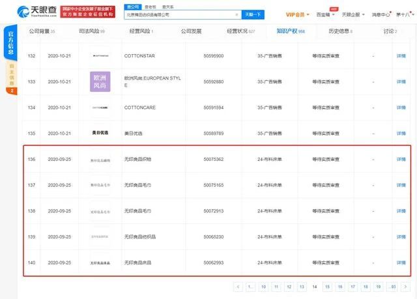Switch to the 知识产权 tab

[291, 31]
